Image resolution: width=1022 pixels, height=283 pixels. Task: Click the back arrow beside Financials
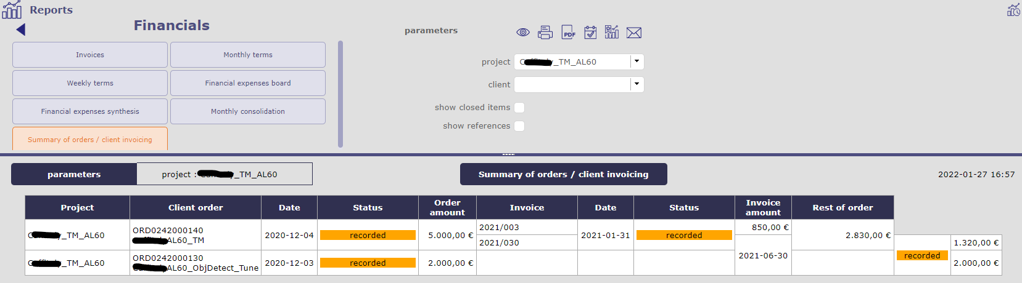(x=21, y=30)
